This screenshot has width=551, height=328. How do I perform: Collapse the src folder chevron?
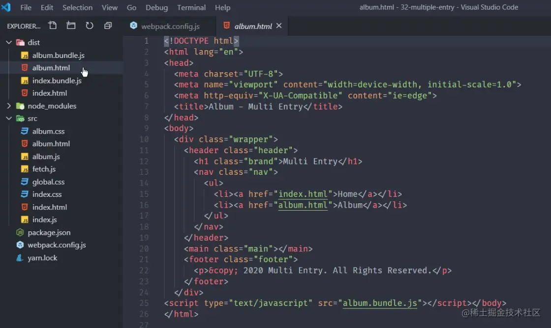[9, 118]
